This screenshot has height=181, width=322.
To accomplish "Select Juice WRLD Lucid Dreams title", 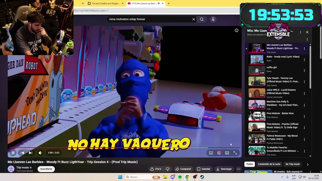I will coord(281,92).
